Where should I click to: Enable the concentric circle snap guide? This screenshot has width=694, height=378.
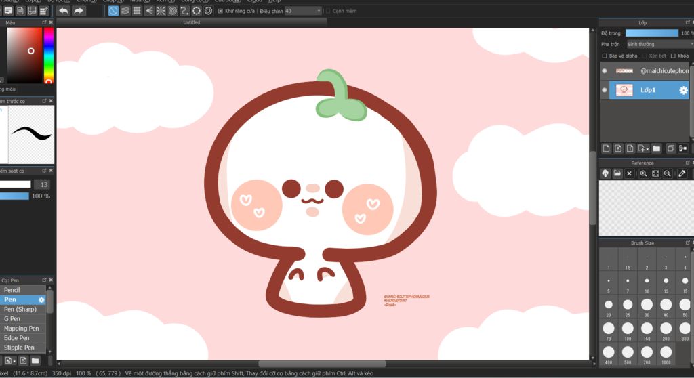[173, 11]
